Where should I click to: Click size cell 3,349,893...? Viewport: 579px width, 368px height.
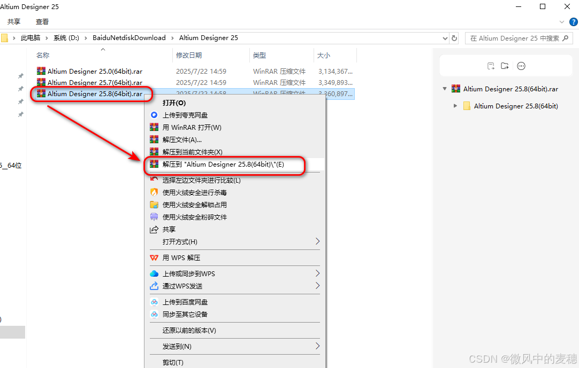click(336, 82)
